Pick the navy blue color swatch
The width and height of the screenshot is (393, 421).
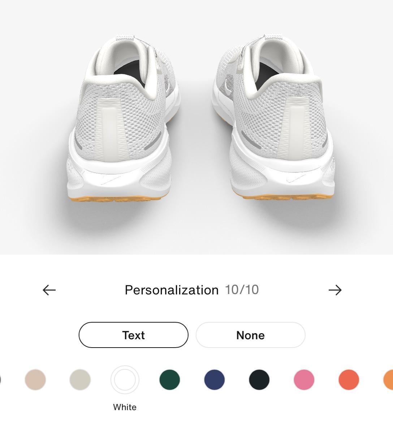pyautogui.click(x=215, y=380)
